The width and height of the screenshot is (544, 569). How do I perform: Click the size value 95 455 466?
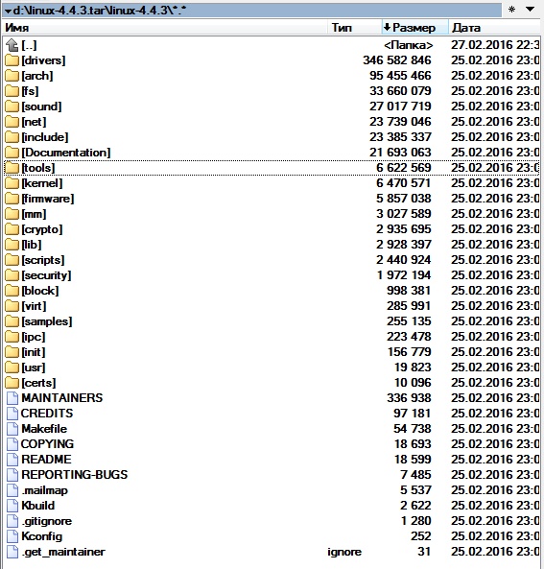(x=400, y=76)
